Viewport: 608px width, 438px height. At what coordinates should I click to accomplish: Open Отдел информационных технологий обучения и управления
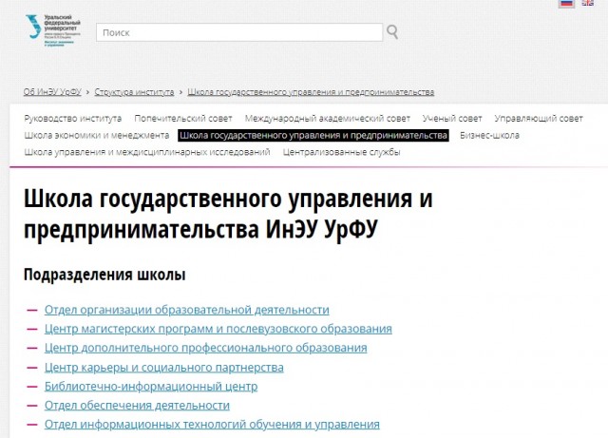click(212, 424)
